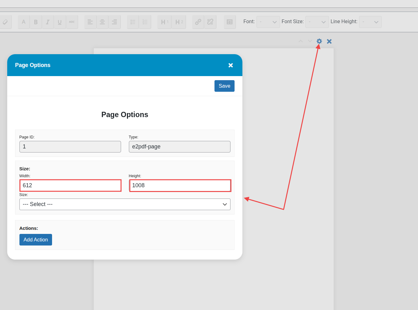Center align the text
The image size is (418, 310).
tap(102, 22)
